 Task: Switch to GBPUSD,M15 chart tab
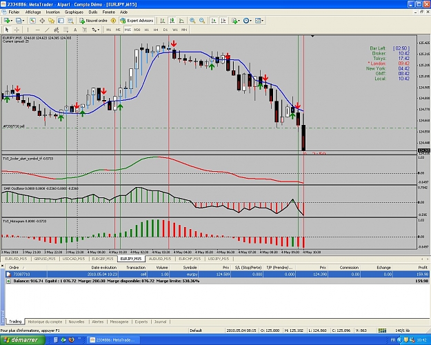pos(45,259)
